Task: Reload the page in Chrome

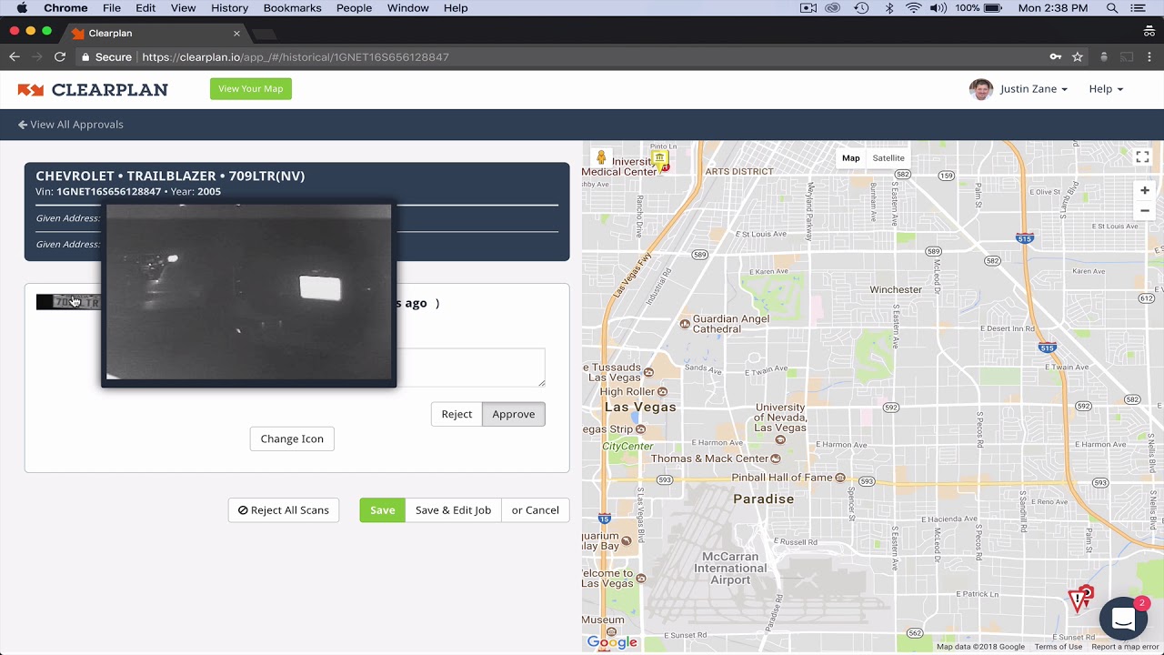Action: coord(60,56)
